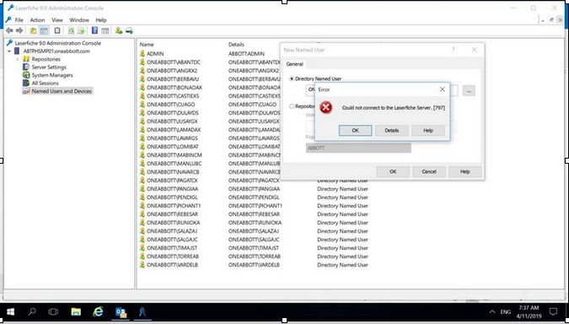569x324 pixels.
Task: Expand the Repositories tree node
Action: [18, 59]
